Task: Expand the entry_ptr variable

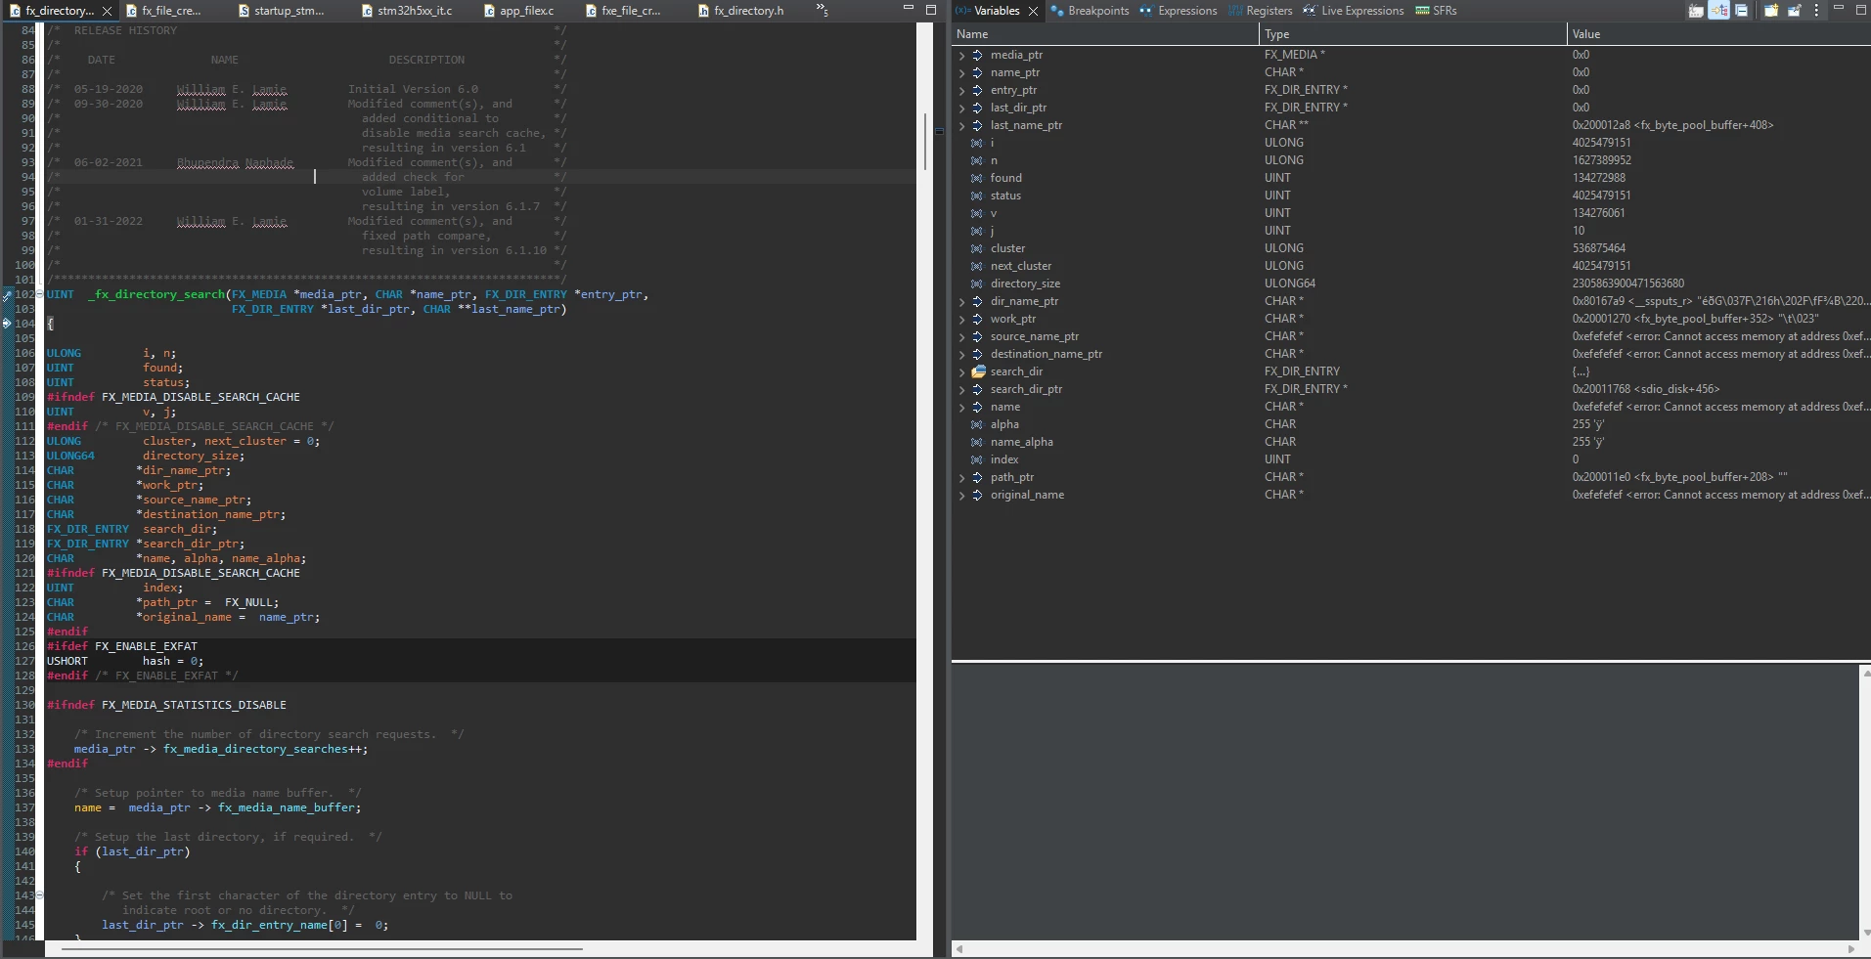Action: 961,90
